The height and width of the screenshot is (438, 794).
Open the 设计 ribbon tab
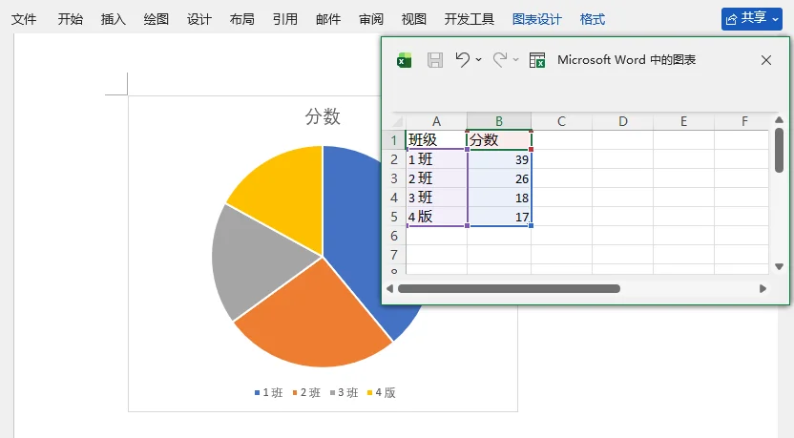coord(199,19)
